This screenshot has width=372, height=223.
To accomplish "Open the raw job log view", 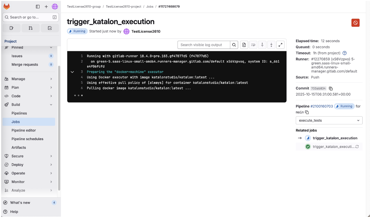I will [x=244, y=45].
